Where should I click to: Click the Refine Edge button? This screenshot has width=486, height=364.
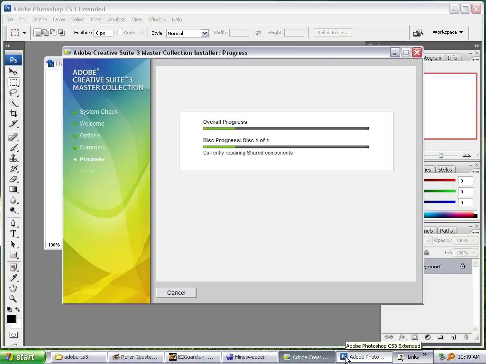[x=333, y=33]
